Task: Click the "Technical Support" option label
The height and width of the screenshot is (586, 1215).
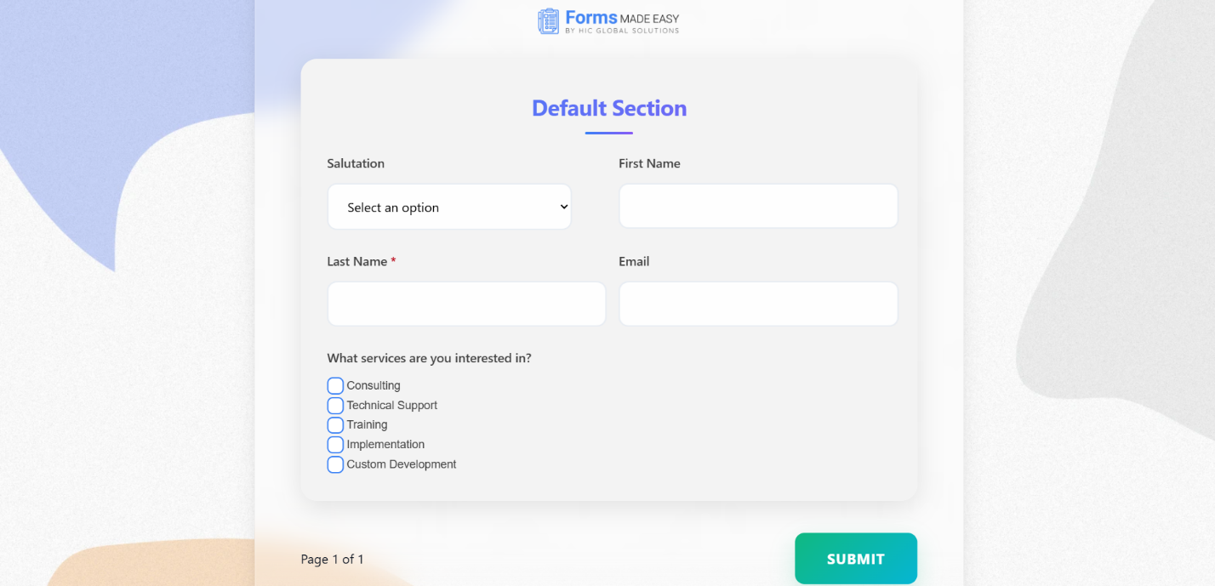Action: coord(391,406)
